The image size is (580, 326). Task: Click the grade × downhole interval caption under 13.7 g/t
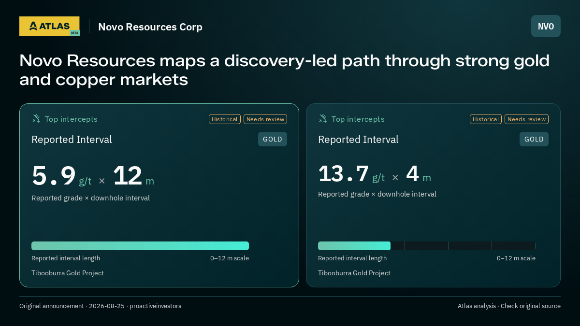click(377, 194)
